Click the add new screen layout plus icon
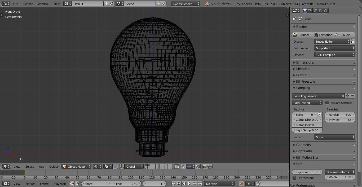 point(106,4)
